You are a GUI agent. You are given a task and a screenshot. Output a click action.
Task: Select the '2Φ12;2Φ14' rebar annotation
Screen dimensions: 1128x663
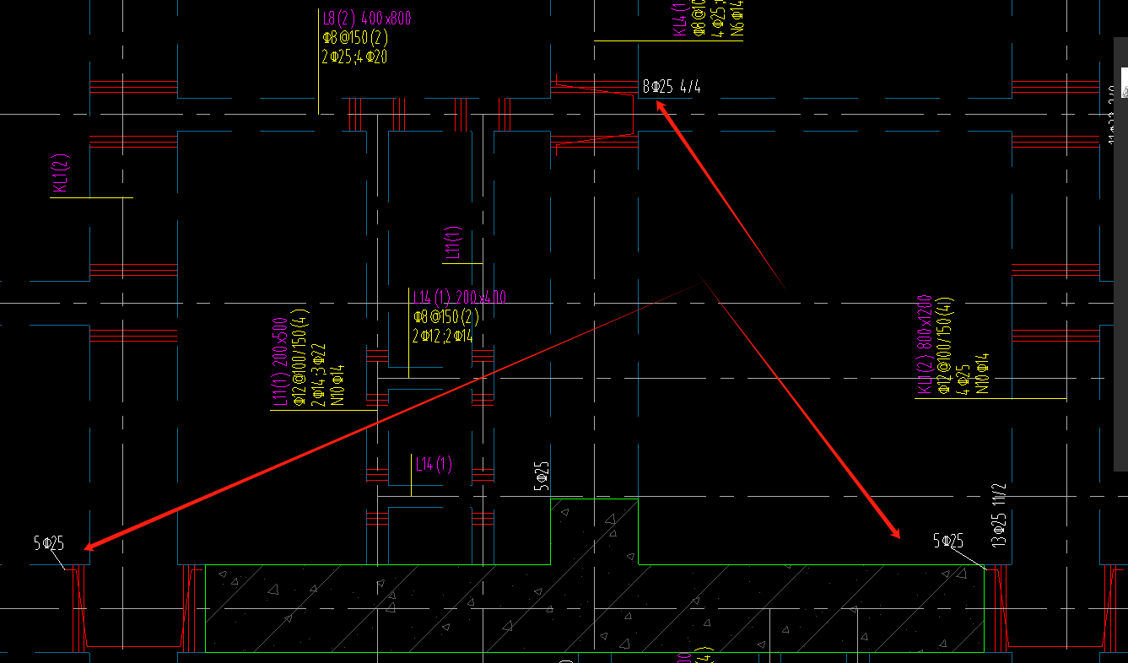443,336
